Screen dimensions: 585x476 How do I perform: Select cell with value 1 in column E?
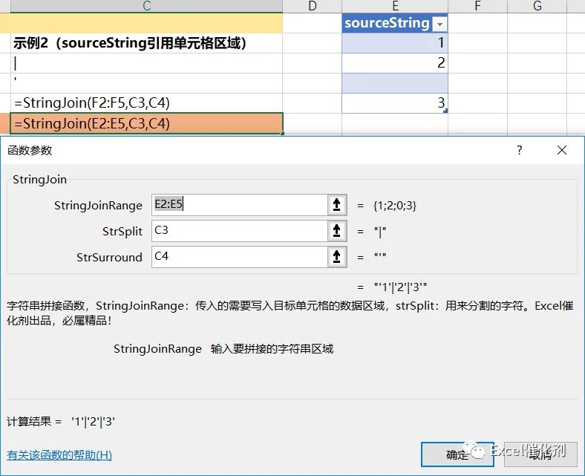395,43
